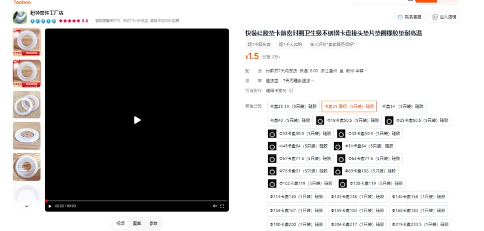Image resolution: width=484 pixels, height=231 pixels.
Task: Click the Taobao logo
Action: click(x=22, y=2)
